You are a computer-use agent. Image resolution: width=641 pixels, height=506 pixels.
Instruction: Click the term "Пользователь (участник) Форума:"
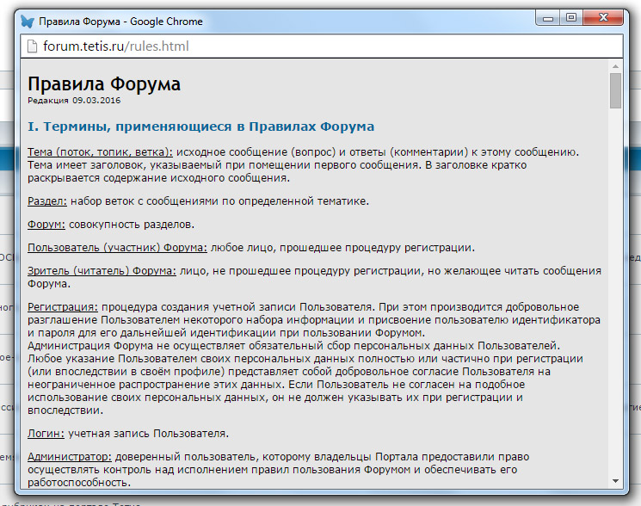[x=117, y=248]
